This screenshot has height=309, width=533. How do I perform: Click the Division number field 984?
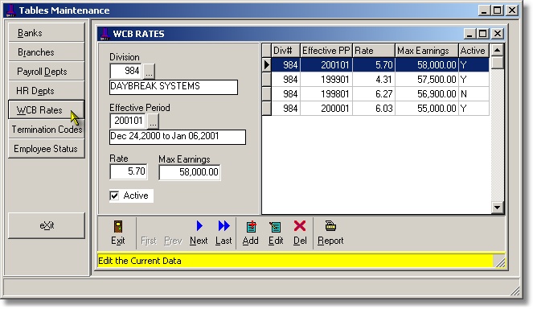pos(125,71)
